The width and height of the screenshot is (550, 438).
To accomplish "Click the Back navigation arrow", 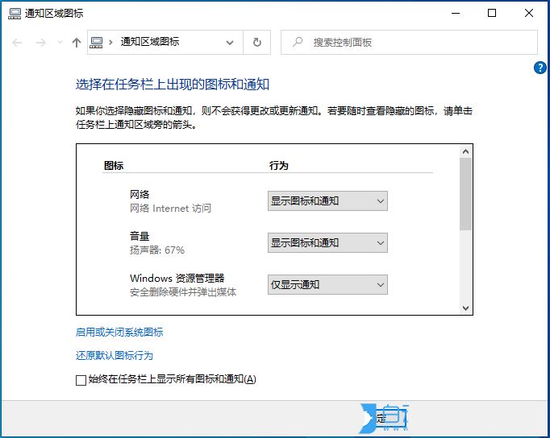I will pyautogui.click(x=17, y=43).
